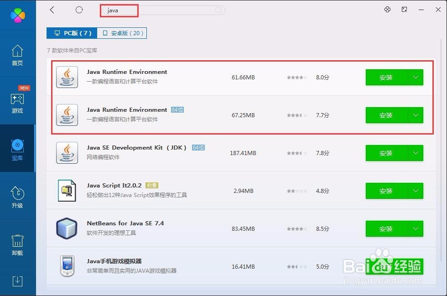Click the search box containing java
The width and height of the screenshot is (447, 296).
click(163, 10)
